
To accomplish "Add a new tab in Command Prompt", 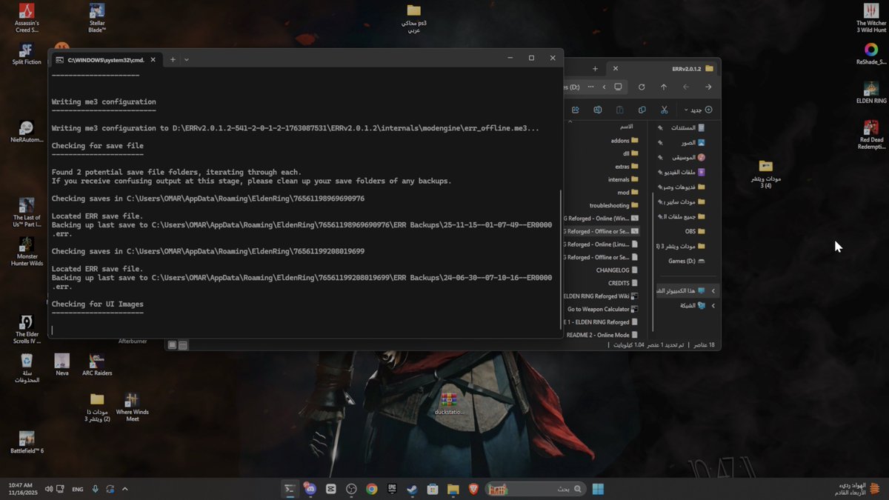I will click(x=172, y=59).
